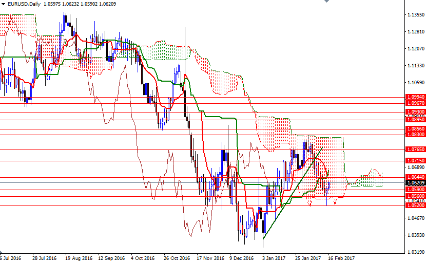
Task: Click the red 1.09940 price level label
Action: click(415, 97)
